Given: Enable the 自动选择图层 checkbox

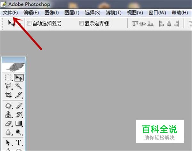Looking at the screenshot, I should point(29,23).
